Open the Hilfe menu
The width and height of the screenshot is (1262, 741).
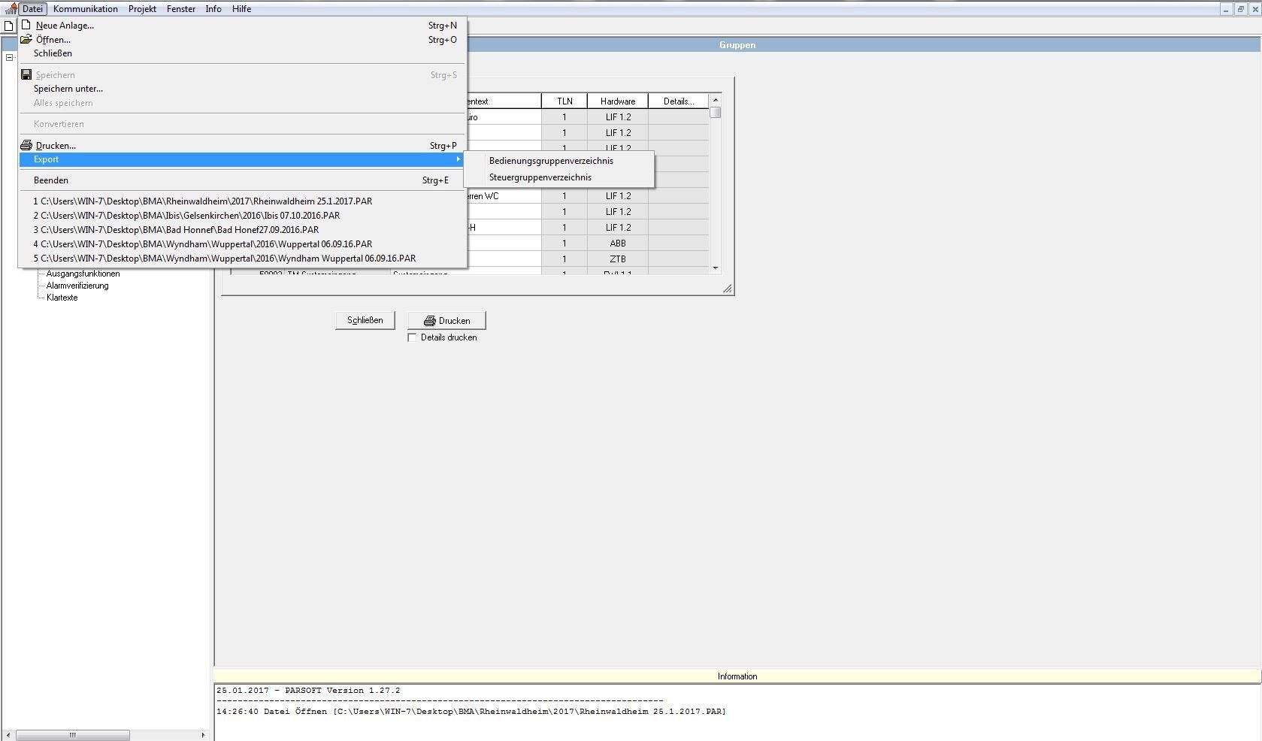pyautogui.click(x=241, y=9)
